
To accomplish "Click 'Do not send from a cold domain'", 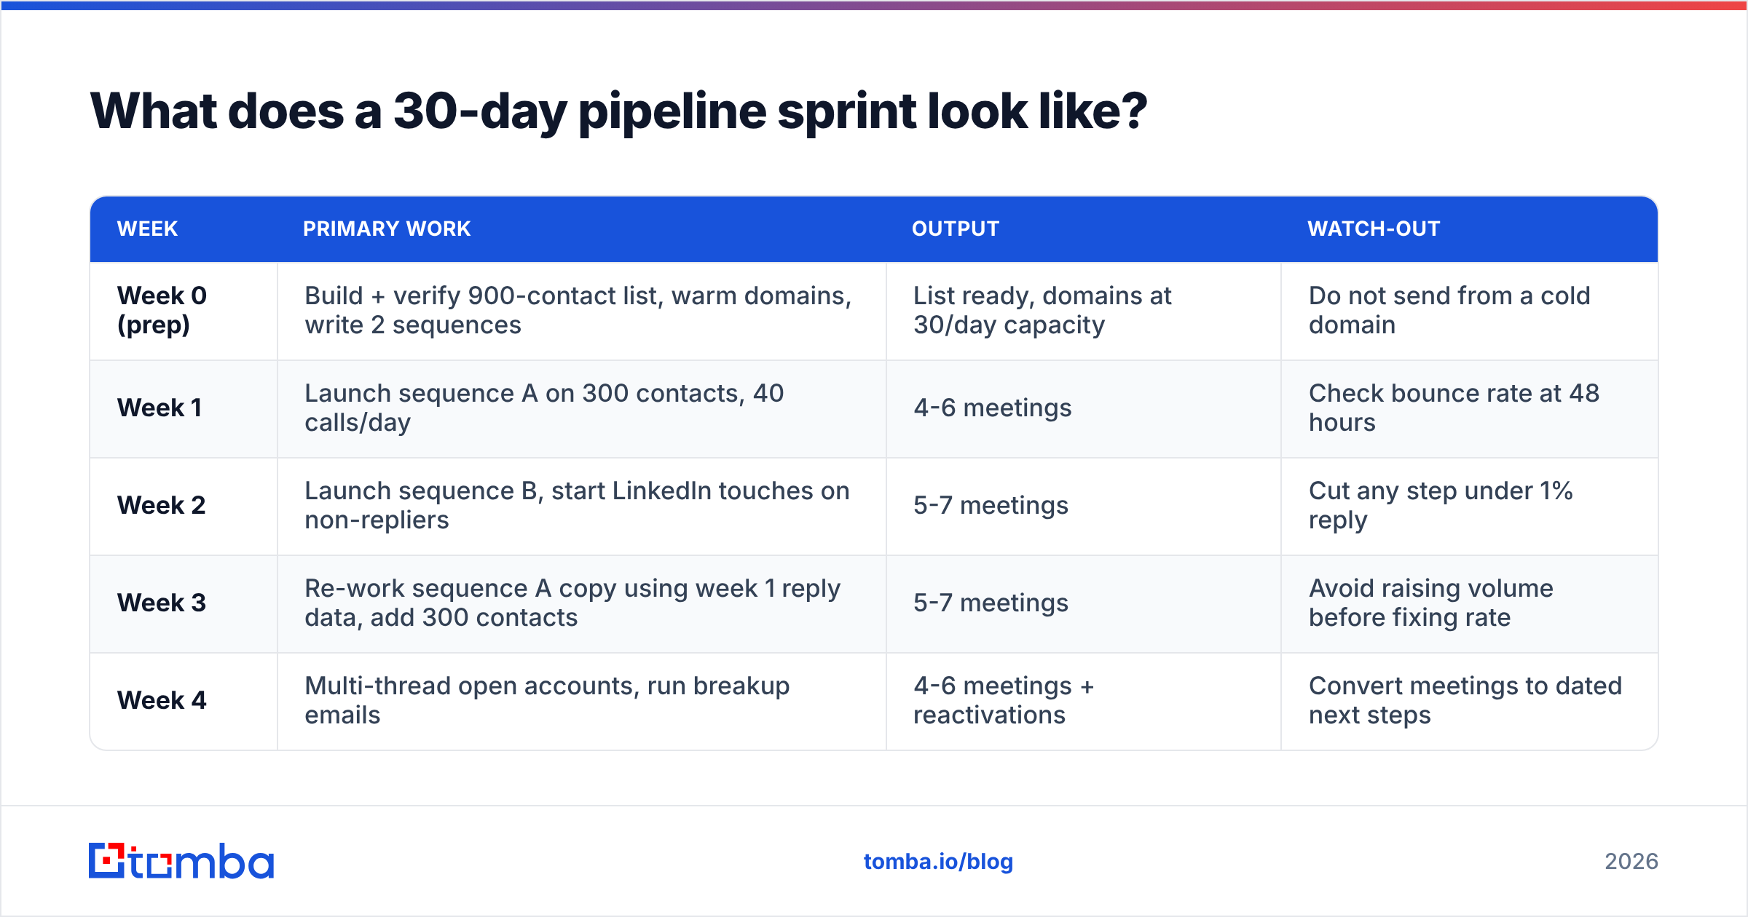I will [x=1449, y=310].
